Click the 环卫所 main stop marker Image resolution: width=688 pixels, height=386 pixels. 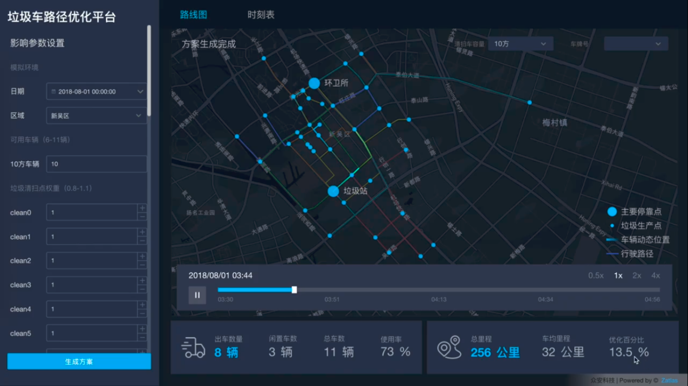(314, 83)
